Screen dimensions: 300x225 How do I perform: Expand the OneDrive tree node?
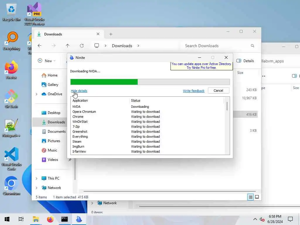(x=37, y=94)
